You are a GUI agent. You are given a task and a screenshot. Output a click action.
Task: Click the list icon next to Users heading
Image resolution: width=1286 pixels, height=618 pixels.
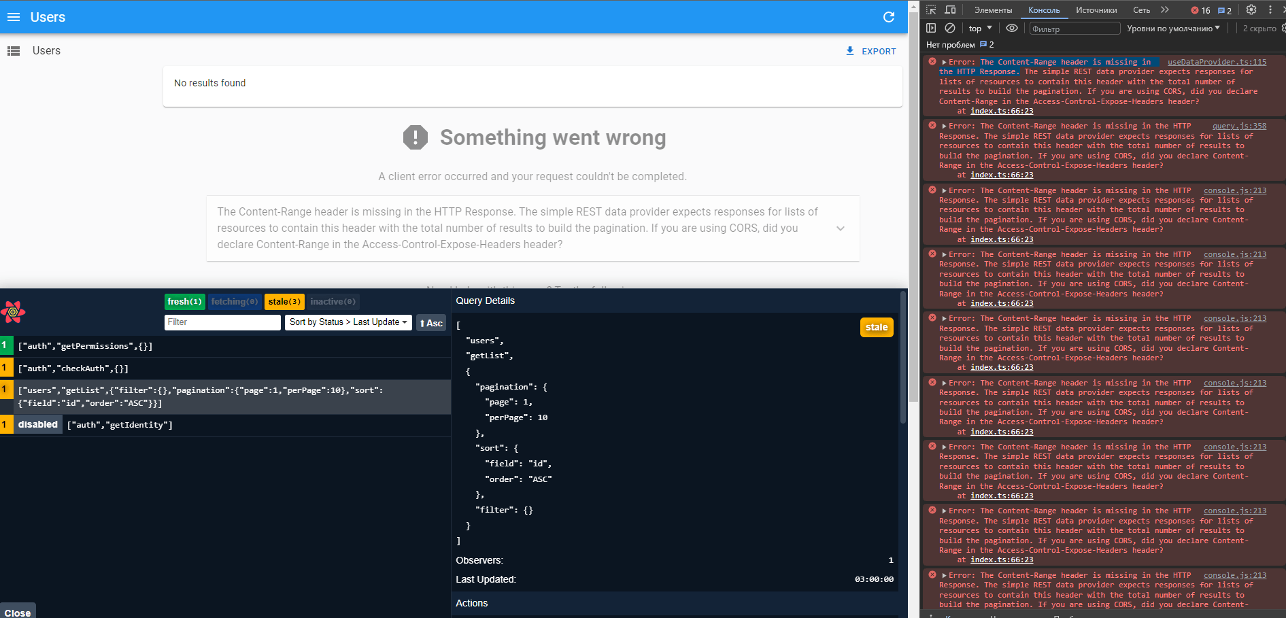click(x=14, y=50)
